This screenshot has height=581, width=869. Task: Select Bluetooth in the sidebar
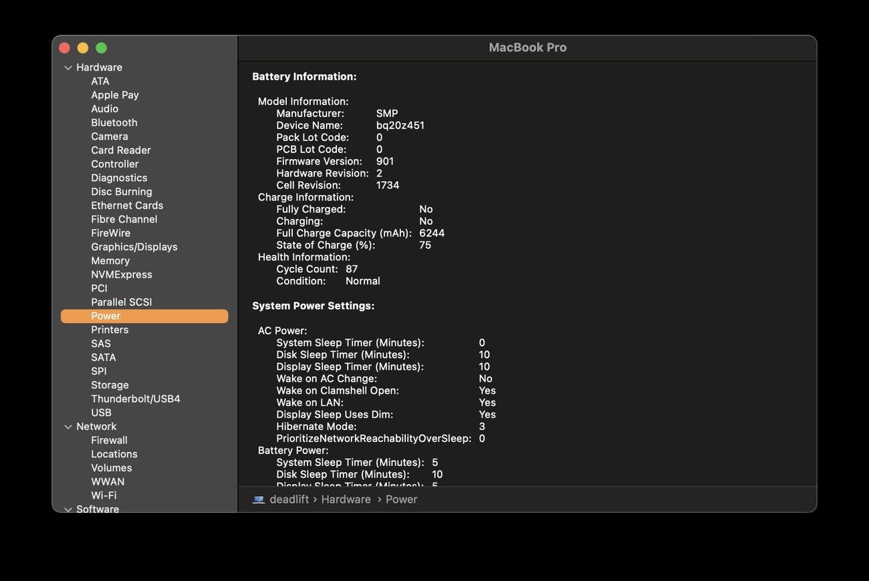(x=114, y=122)
